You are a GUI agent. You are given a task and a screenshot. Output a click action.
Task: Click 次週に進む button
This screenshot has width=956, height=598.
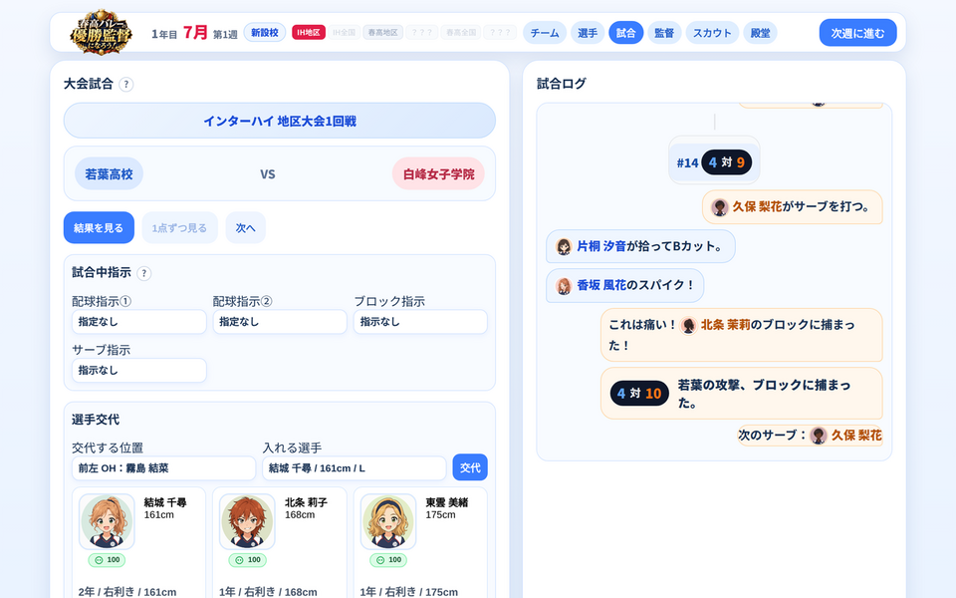pyautogui.click(x=857, y=33)
